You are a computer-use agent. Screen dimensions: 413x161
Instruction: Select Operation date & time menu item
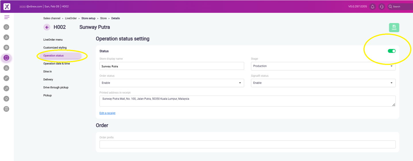[x=57, y=64]
